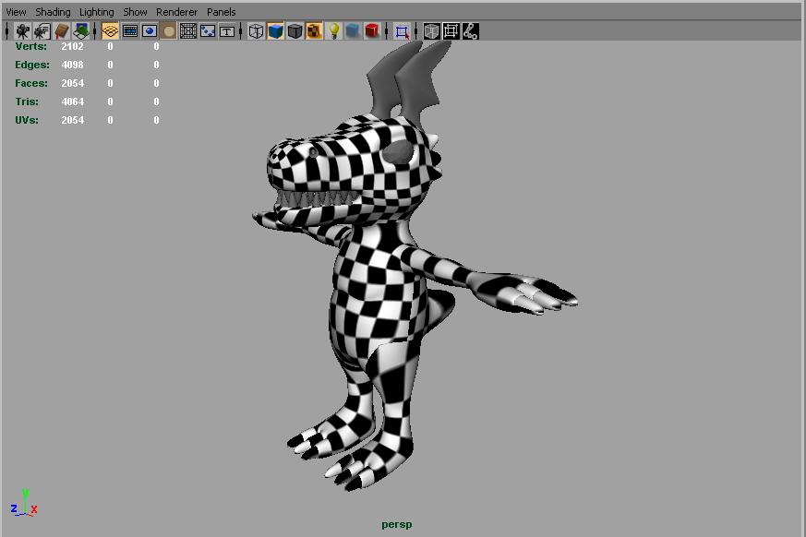Switch to Wireframe display mode

(256, 31)
